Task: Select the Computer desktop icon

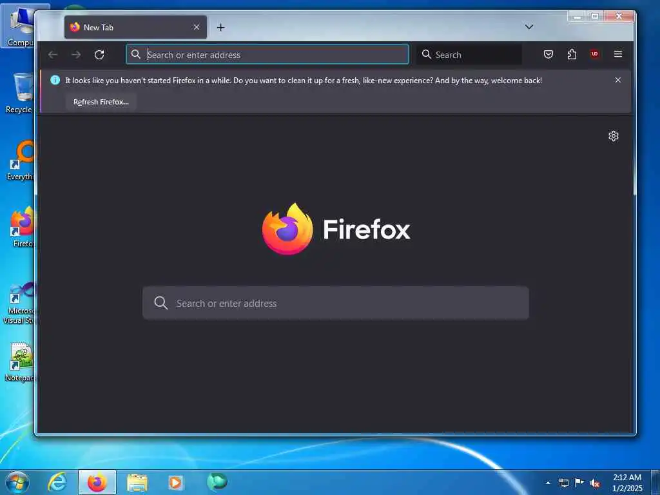Action: pyautogui.click(x=19, y=27)
